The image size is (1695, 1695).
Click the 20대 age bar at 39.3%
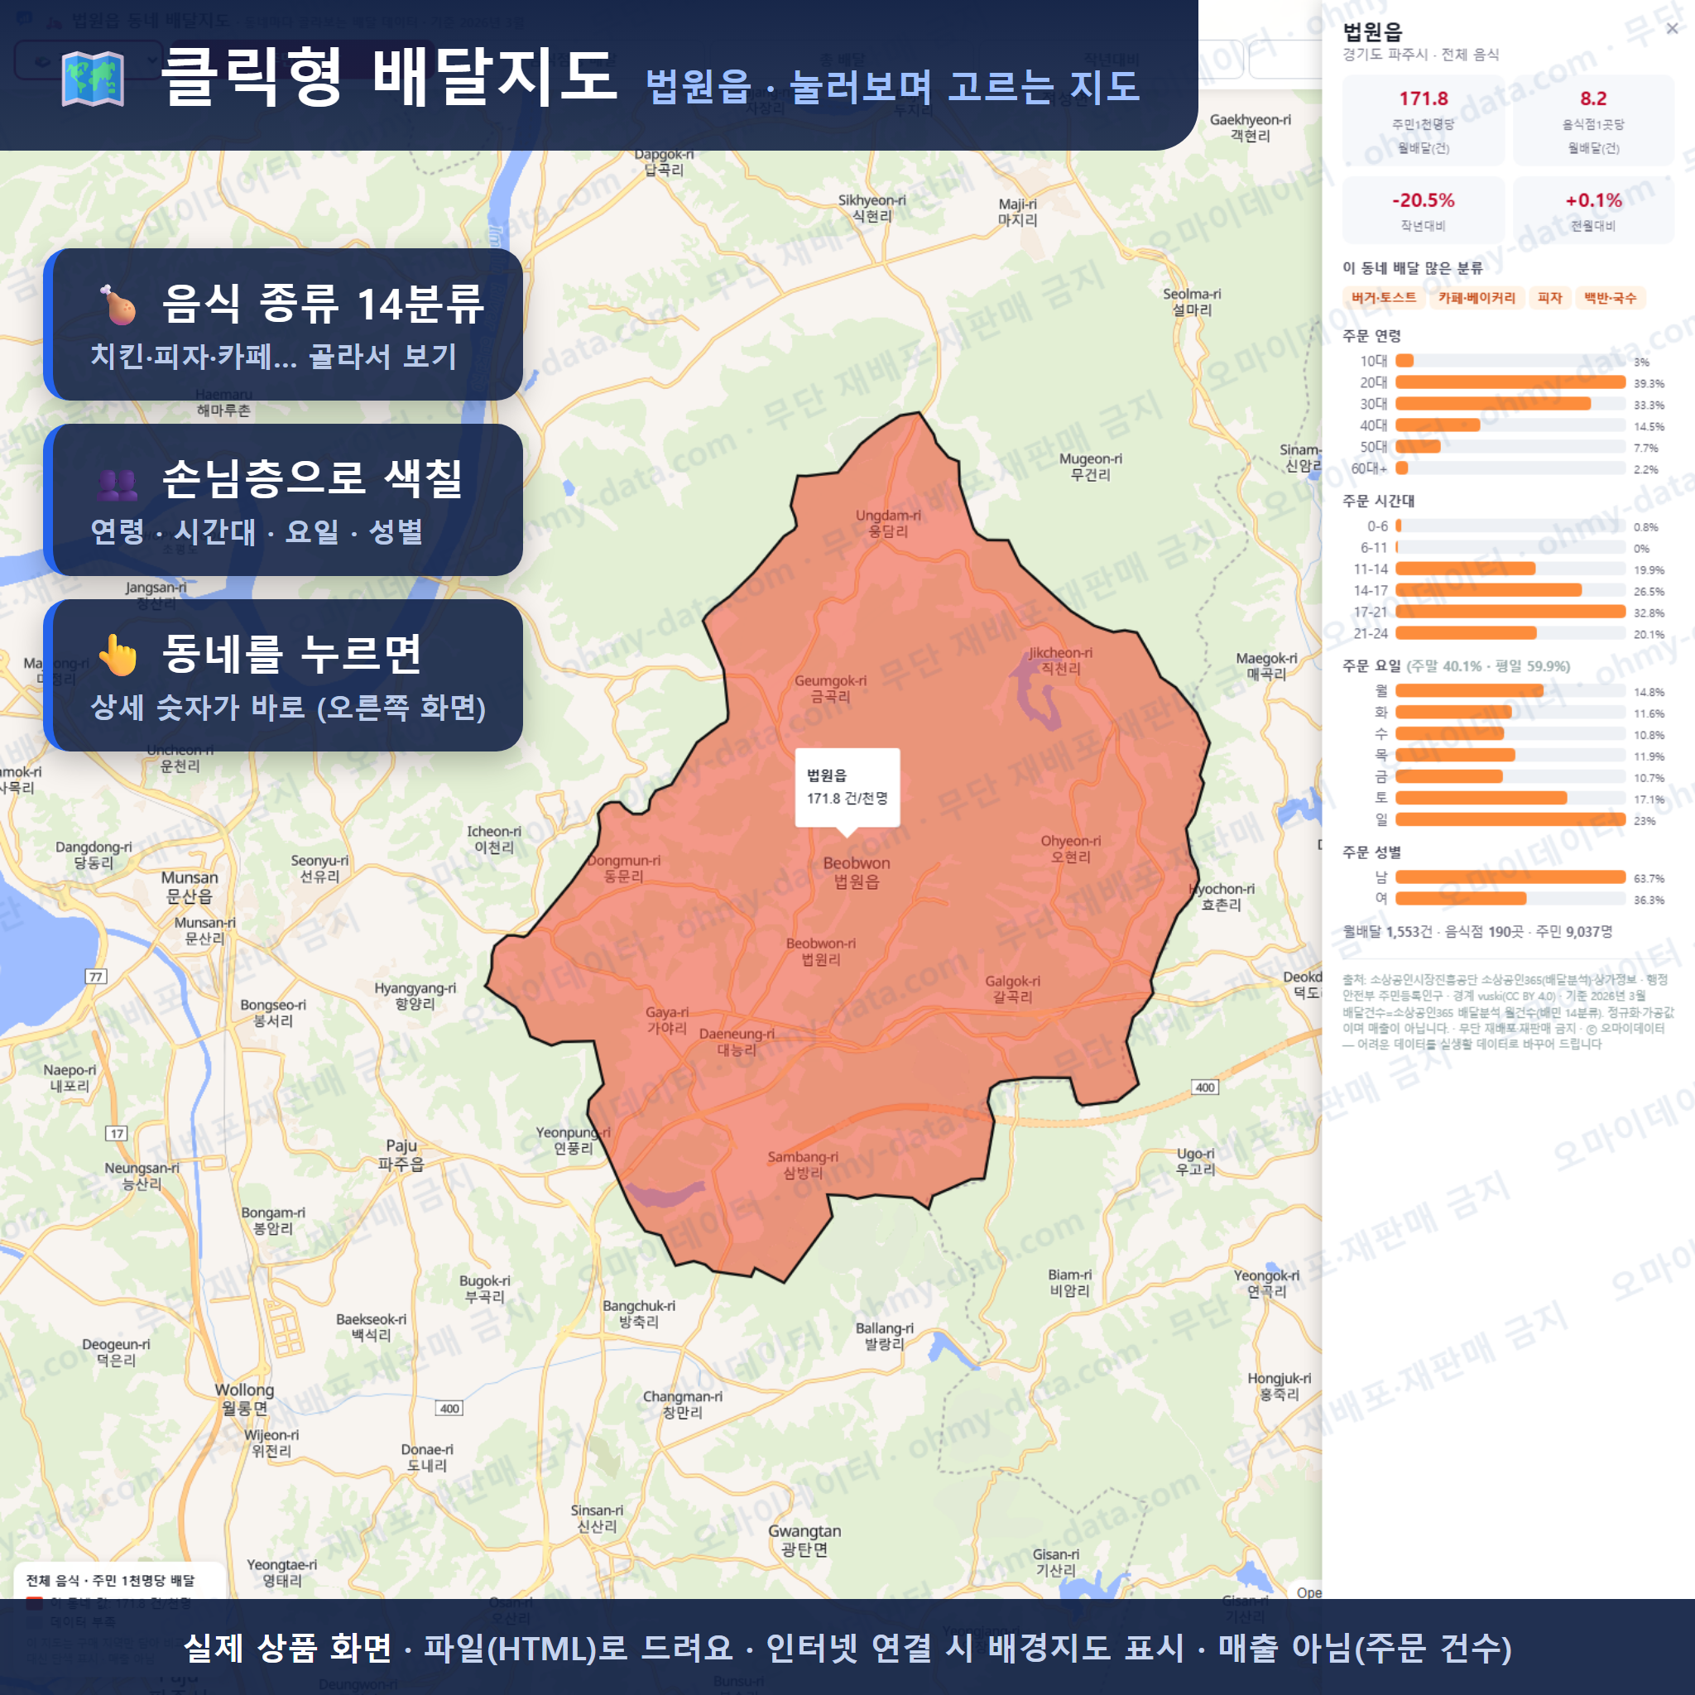(x=1510, y=382)
